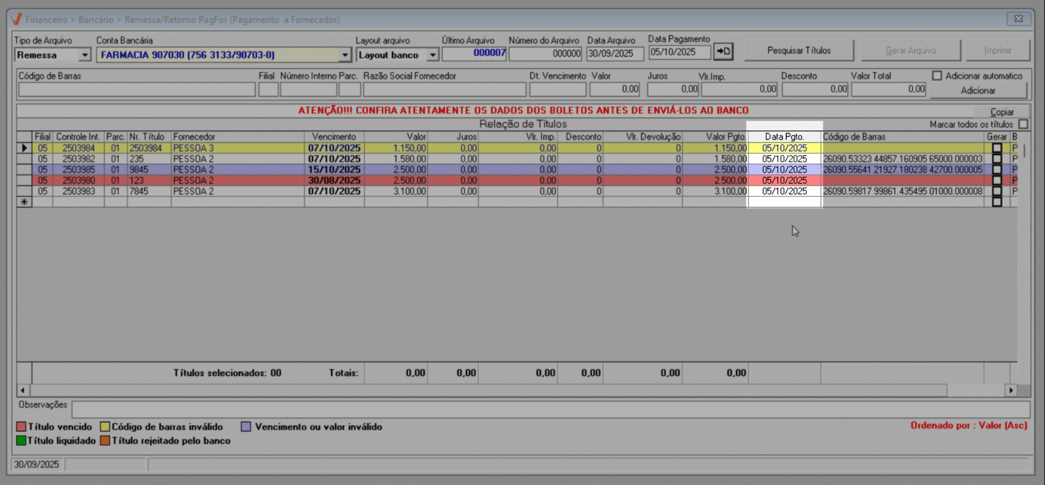Image resolution: width=1045 pixels, height=485 pixels.
Task: Click into the Código de Barras field
Action: click(x=137, y=90)
